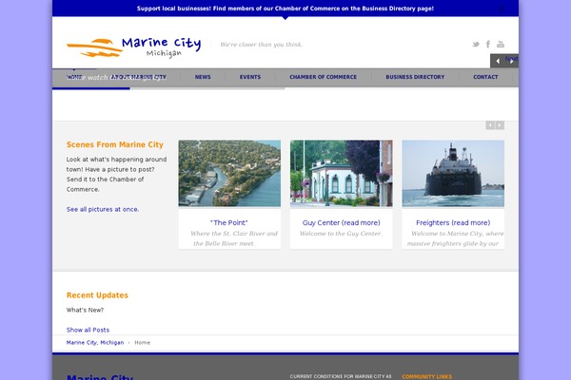Screen dimensions: 571x380
Task: Click the What's New? text
Action: (85, 311)
